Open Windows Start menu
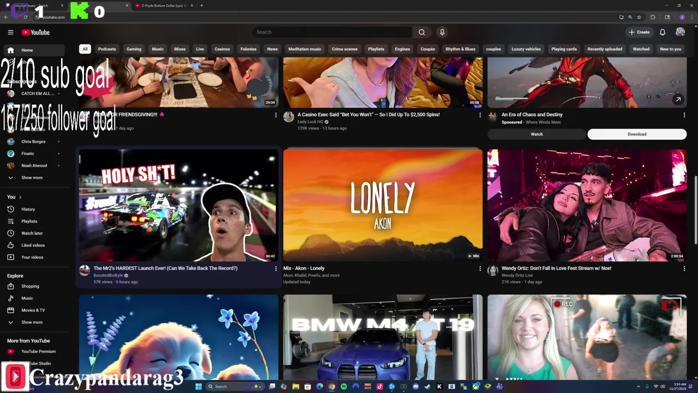This screenshot has height=393, width=698. pyautogui.click(x=198, y=386)
